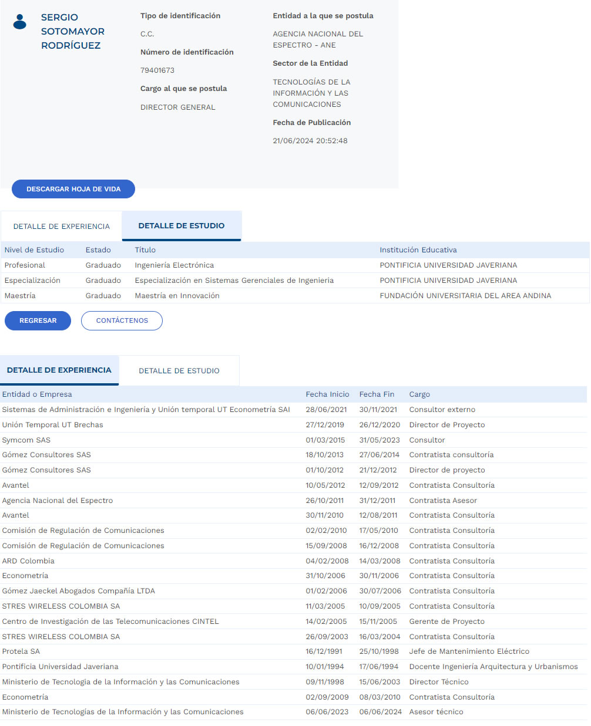Select the Unión Temporal UT Brechas row

pyautogui.click(x=293, y=425)
